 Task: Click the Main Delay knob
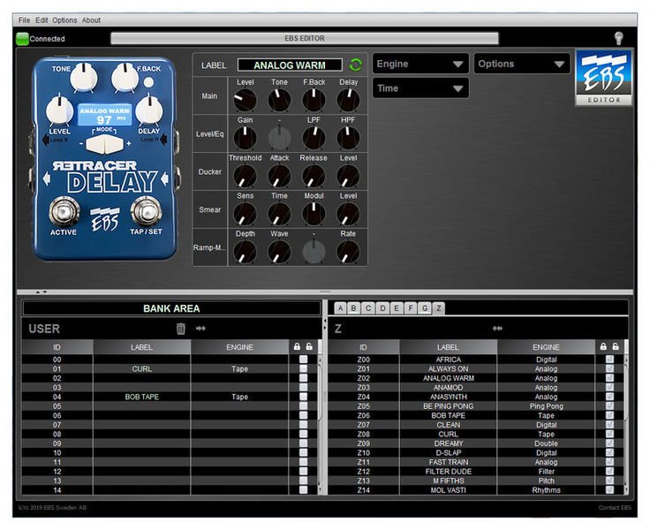click(348, 101)
